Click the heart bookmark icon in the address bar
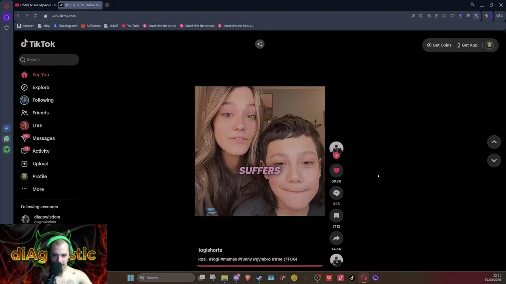Image resolution: width=506 pixels, height=284 pixels. coord(452,16)
